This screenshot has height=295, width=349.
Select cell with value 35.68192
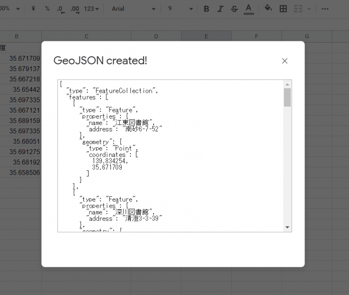(20, 162)
